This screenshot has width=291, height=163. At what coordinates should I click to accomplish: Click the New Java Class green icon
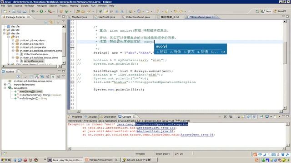tap(66, 11)
